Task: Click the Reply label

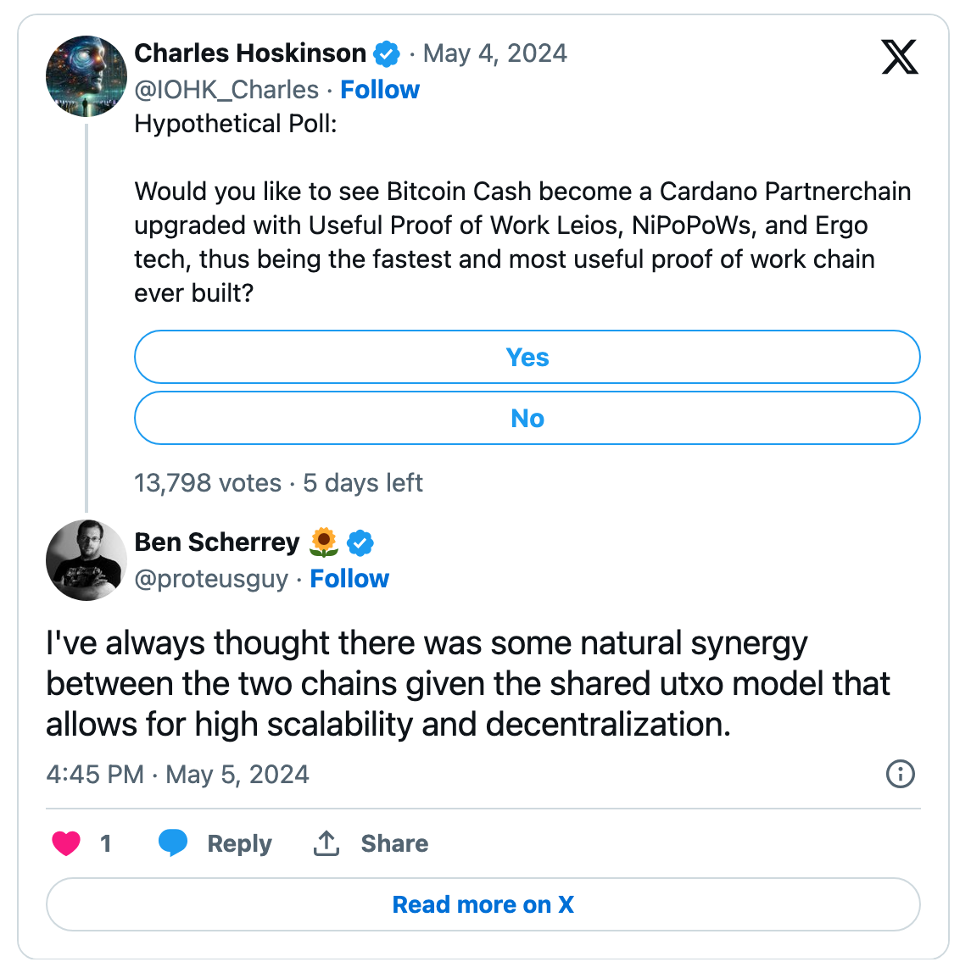Action: (x=239, y=844)
